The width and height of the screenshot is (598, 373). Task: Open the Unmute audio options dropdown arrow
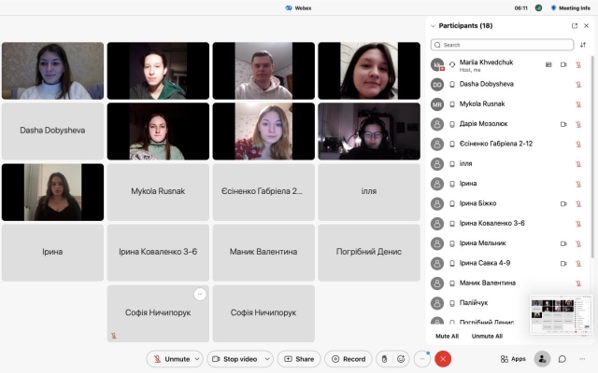click(197, 359)
